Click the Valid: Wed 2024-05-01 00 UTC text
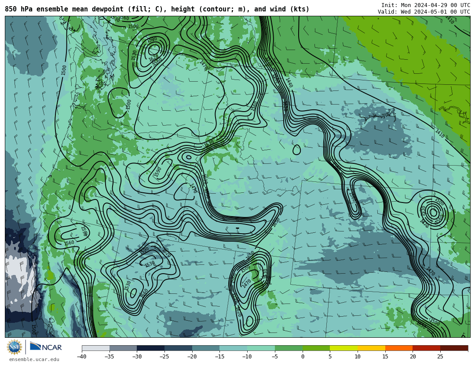 coord(424,12)
